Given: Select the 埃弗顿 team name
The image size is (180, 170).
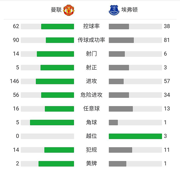Looking at the screenshot, I should click(130, 10).
